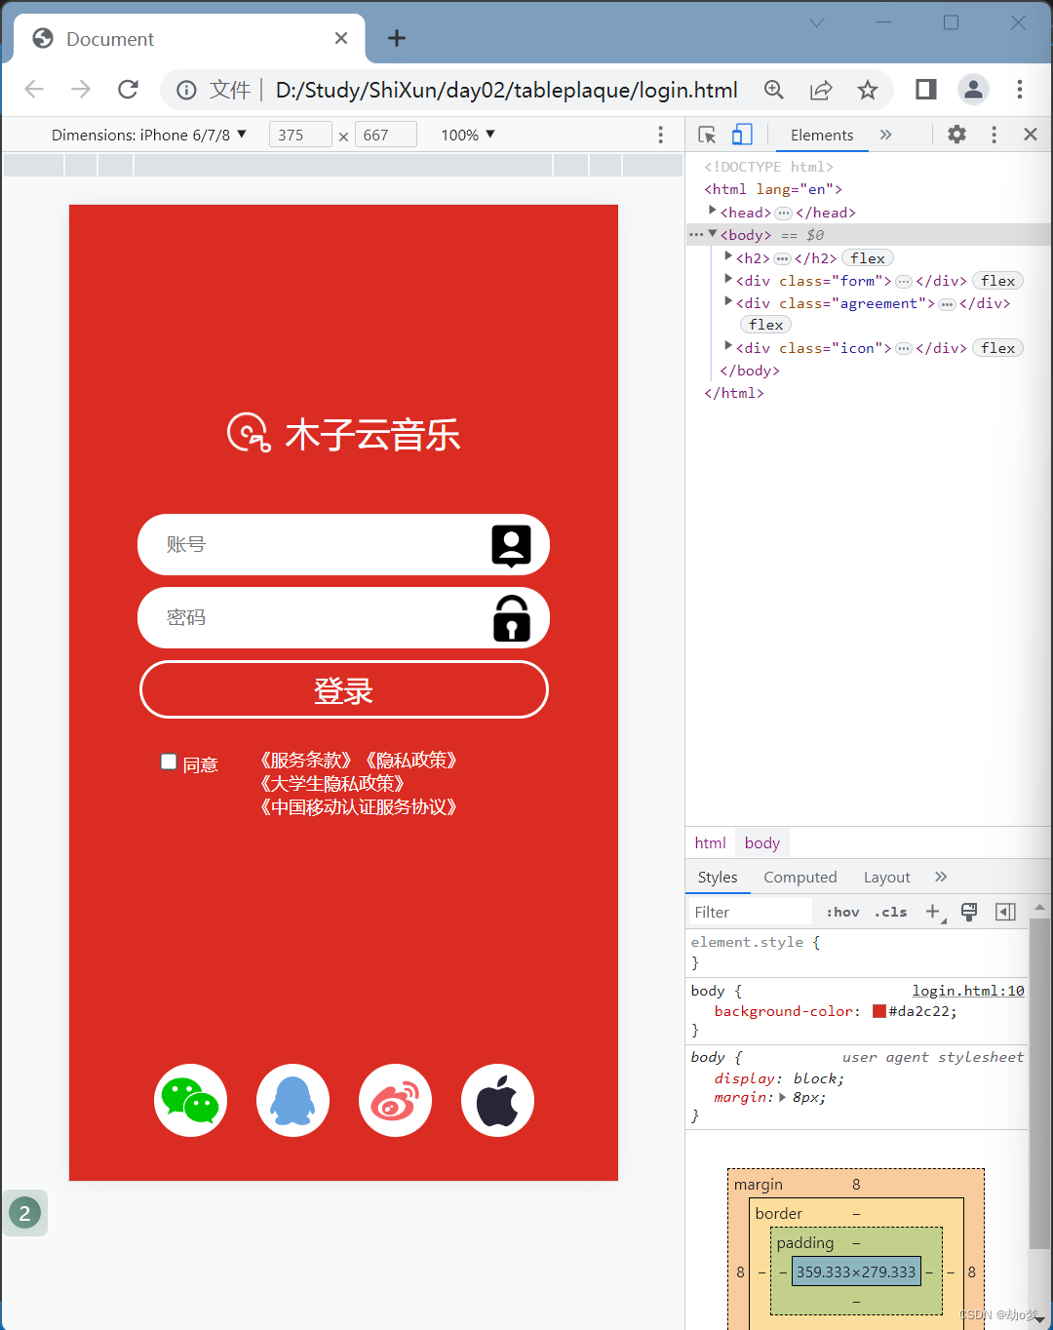Open the DevTools settings gear
The height and width of the screenshot is (1330, 1053).
pos(956,135)
